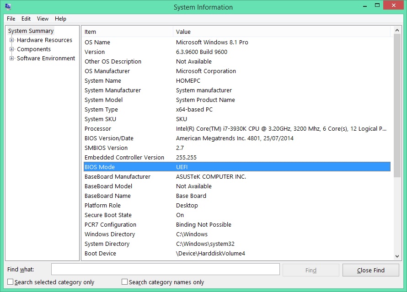Select the BaseBoard Manufacturer row
Image resolution: width=407 pixels, height=292 pixels.
[x=237, y=176]
